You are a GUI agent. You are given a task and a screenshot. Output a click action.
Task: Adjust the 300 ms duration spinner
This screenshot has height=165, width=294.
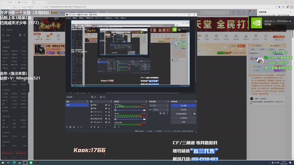click(x=168, y=110)
